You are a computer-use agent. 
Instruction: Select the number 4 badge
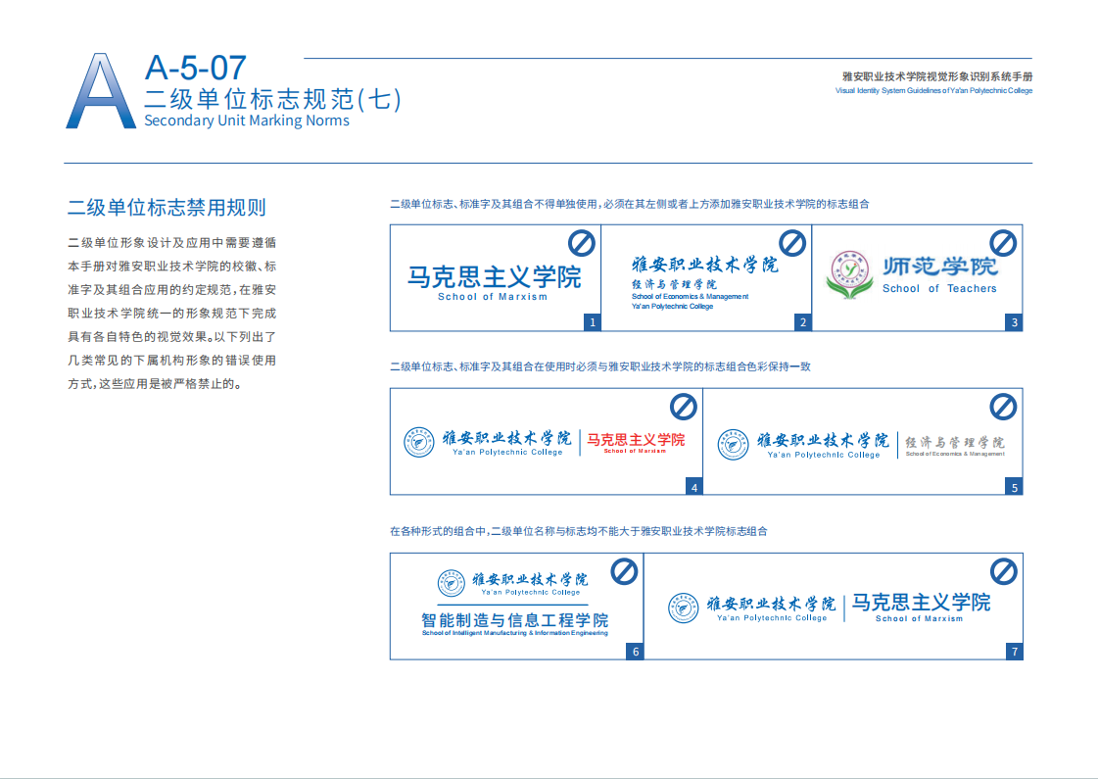[694, 487]
